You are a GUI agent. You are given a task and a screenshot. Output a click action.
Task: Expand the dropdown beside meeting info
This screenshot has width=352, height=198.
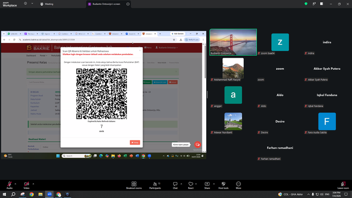tap(32, 4)
